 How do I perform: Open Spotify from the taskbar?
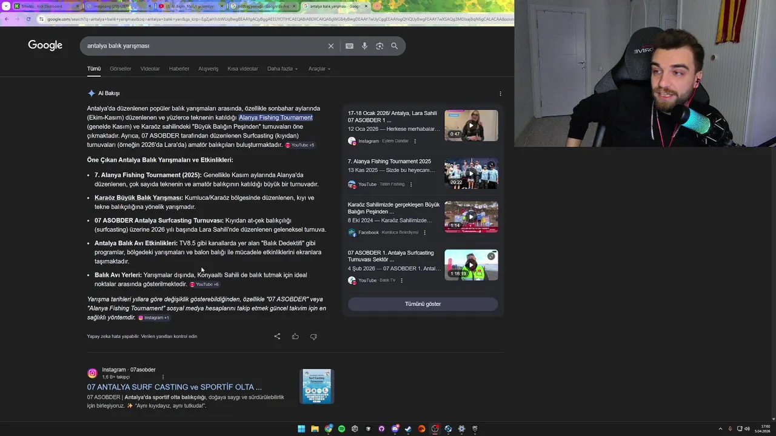pos(341,429)
